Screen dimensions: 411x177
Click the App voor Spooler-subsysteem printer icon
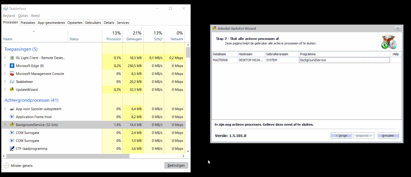pyautogui.click(x=12, y=109)
